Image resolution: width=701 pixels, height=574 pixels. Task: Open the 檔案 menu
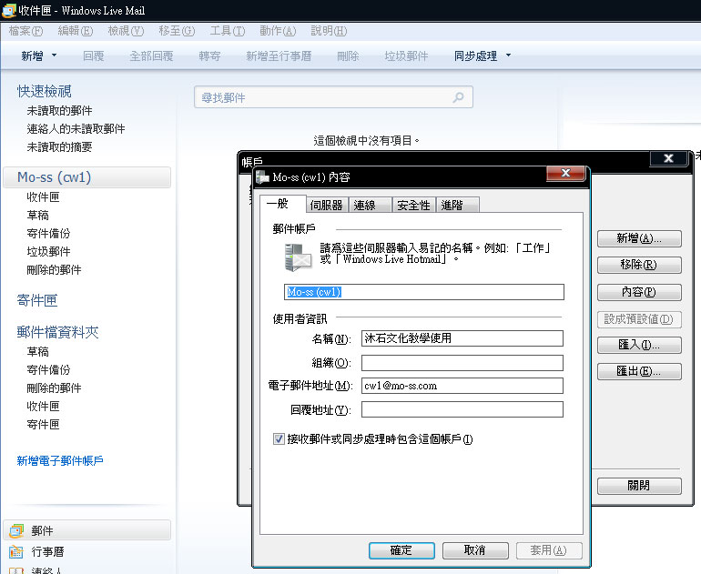pos(25,31)
